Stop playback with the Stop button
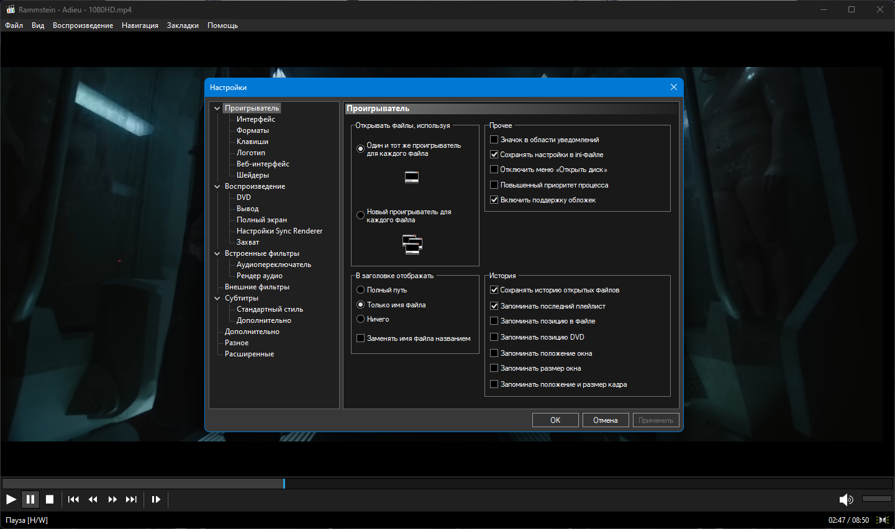The height and width of the screenshot is (529, 895). (50, 499)
